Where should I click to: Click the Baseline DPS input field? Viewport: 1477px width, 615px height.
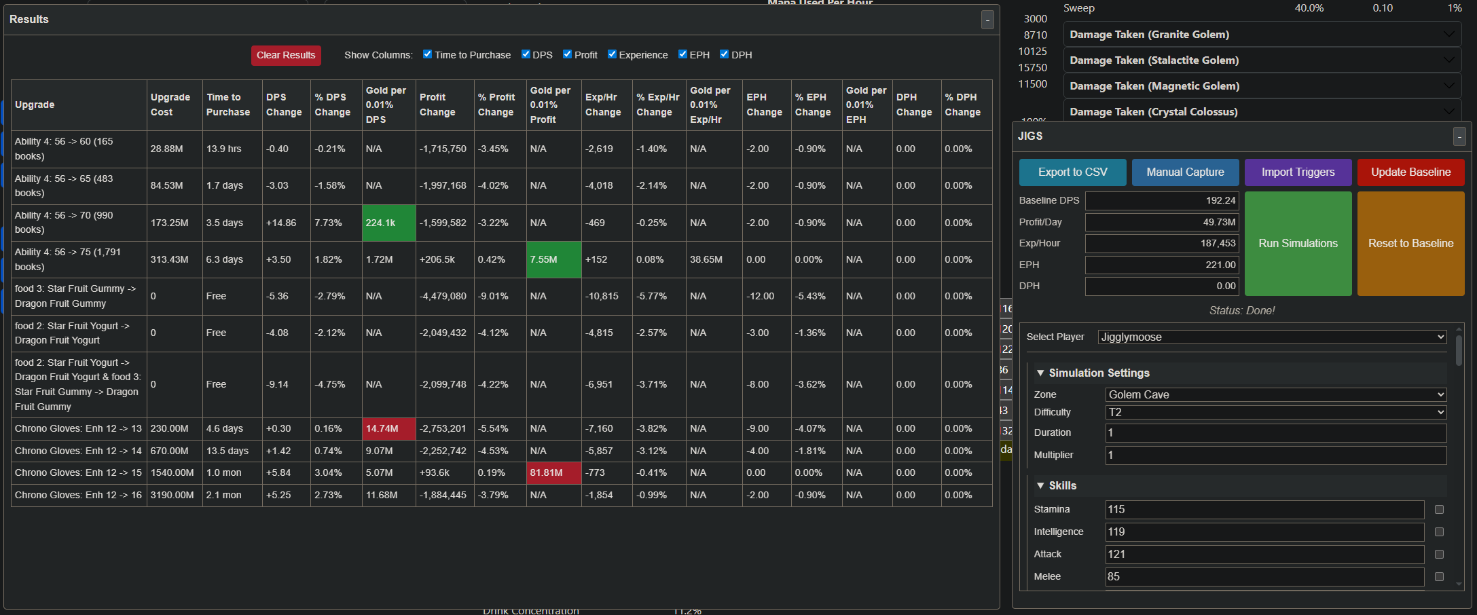pos(1162,201)
